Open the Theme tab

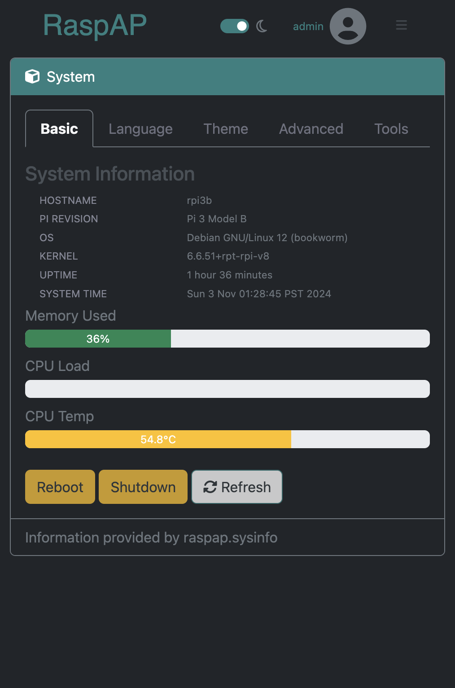226,129
